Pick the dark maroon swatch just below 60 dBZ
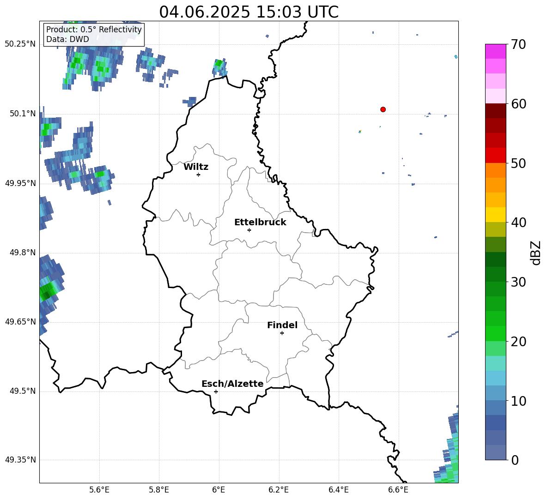The width and height of the screenshot is (547, 499). tap(495, 111)
